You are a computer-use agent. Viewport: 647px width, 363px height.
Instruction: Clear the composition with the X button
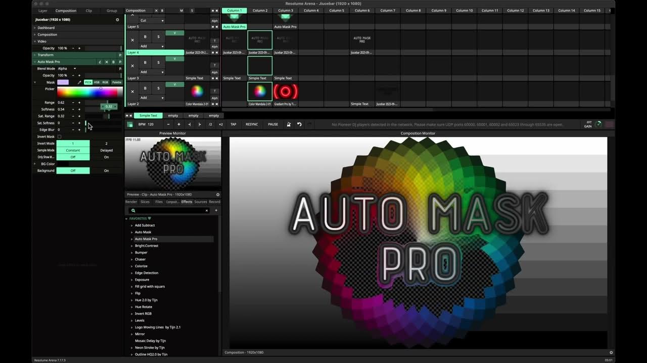[156, 11]
